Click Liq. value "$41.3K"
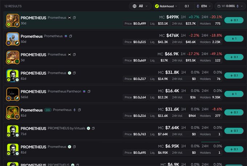This screenshot has width=247, height=166. click(163, 42)
